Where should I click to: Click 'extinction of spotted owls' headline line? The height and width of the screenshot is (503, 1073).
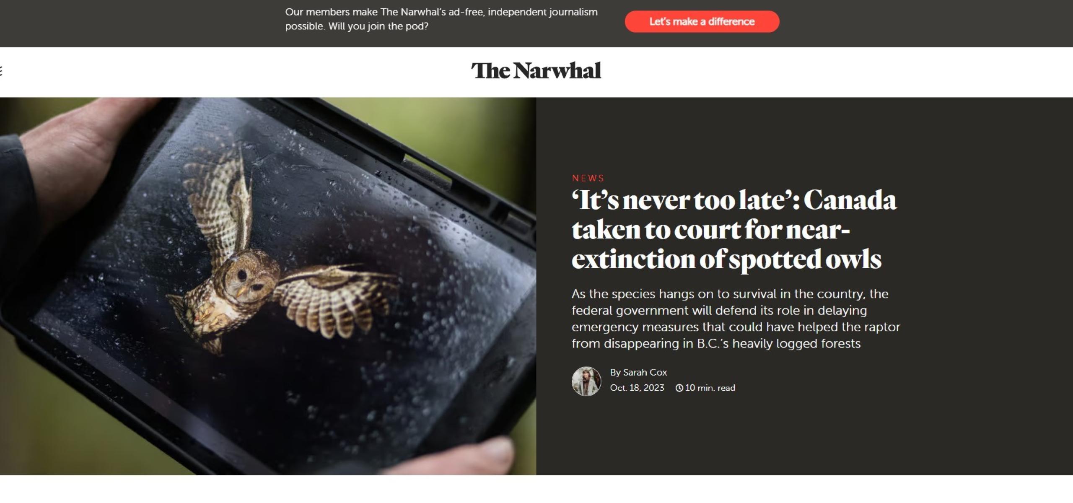726,259
